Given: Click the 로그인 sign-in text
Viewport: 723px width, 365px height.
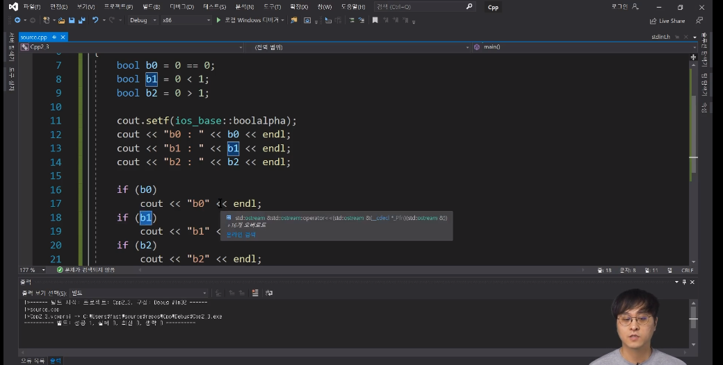Looking at the screenshot, I should click(x=619, y=6).
